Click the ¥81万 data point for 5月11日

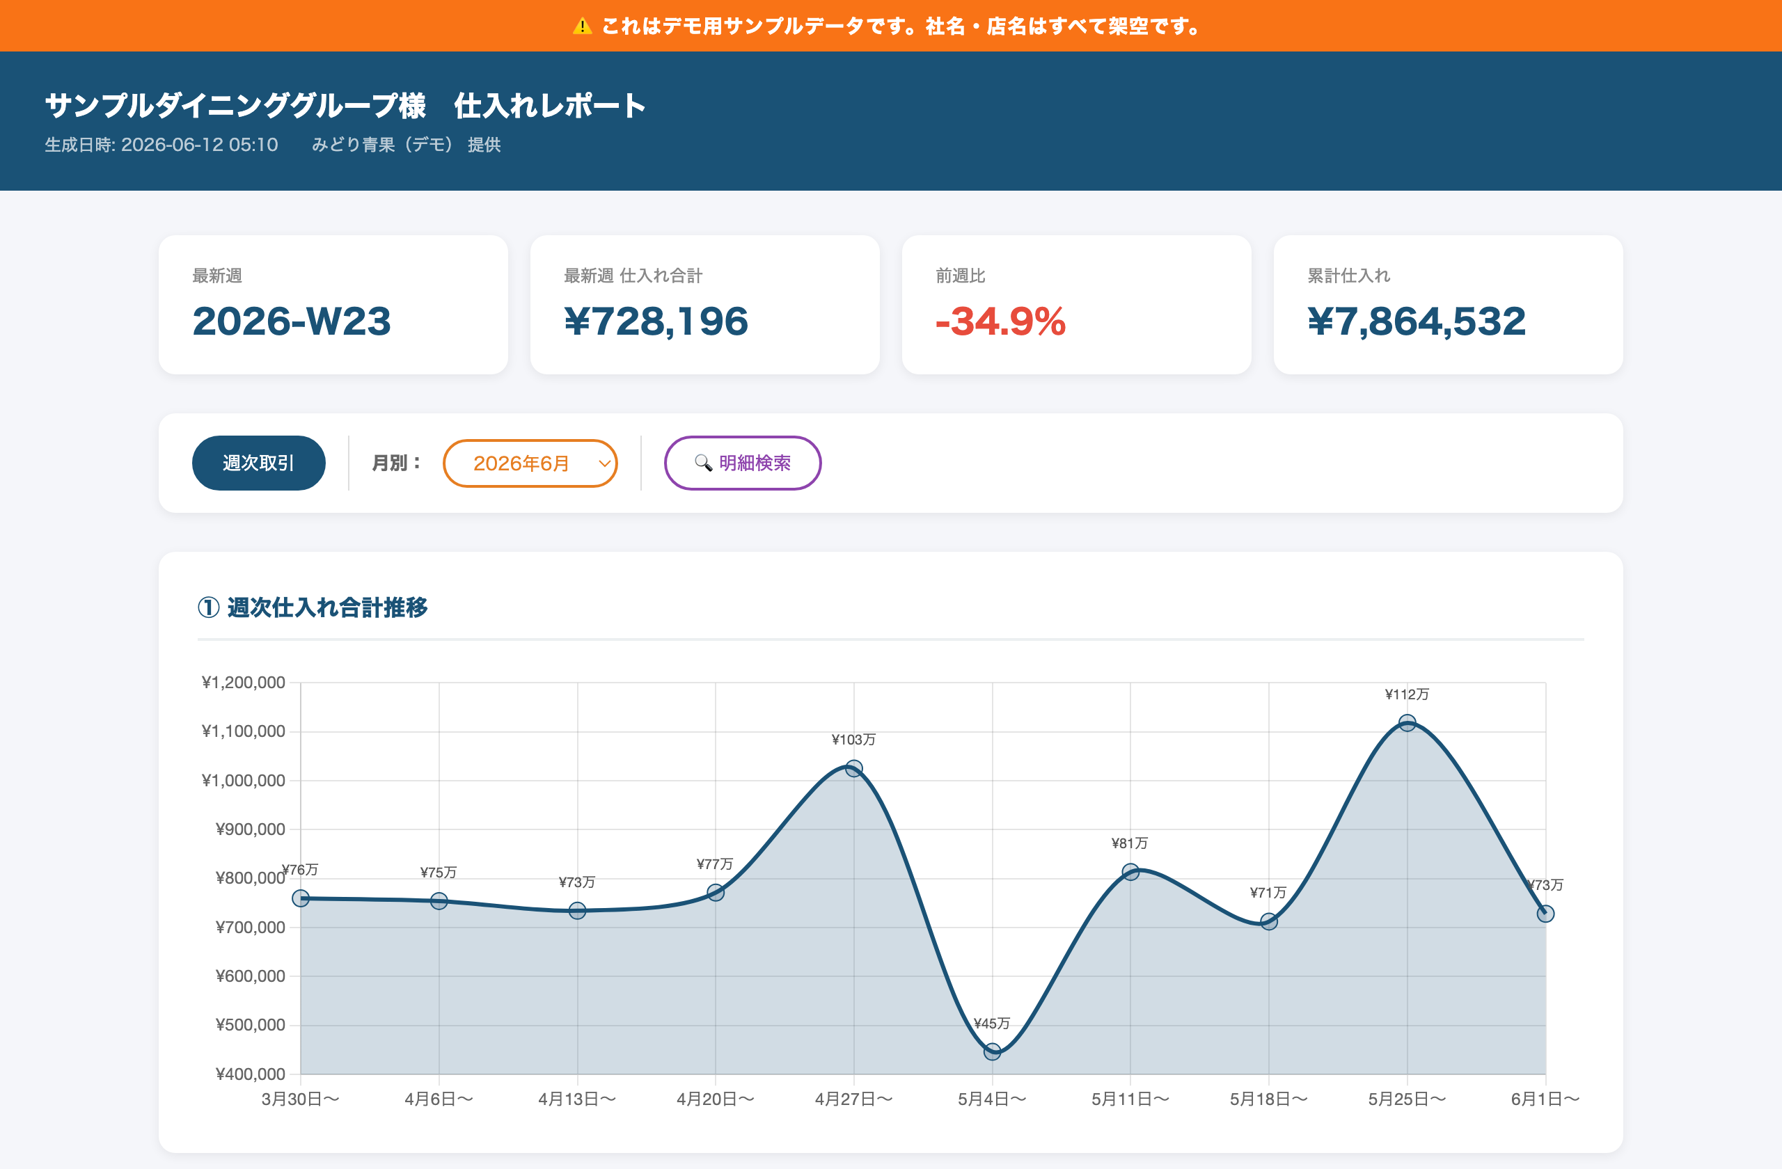pos(1130,872)
